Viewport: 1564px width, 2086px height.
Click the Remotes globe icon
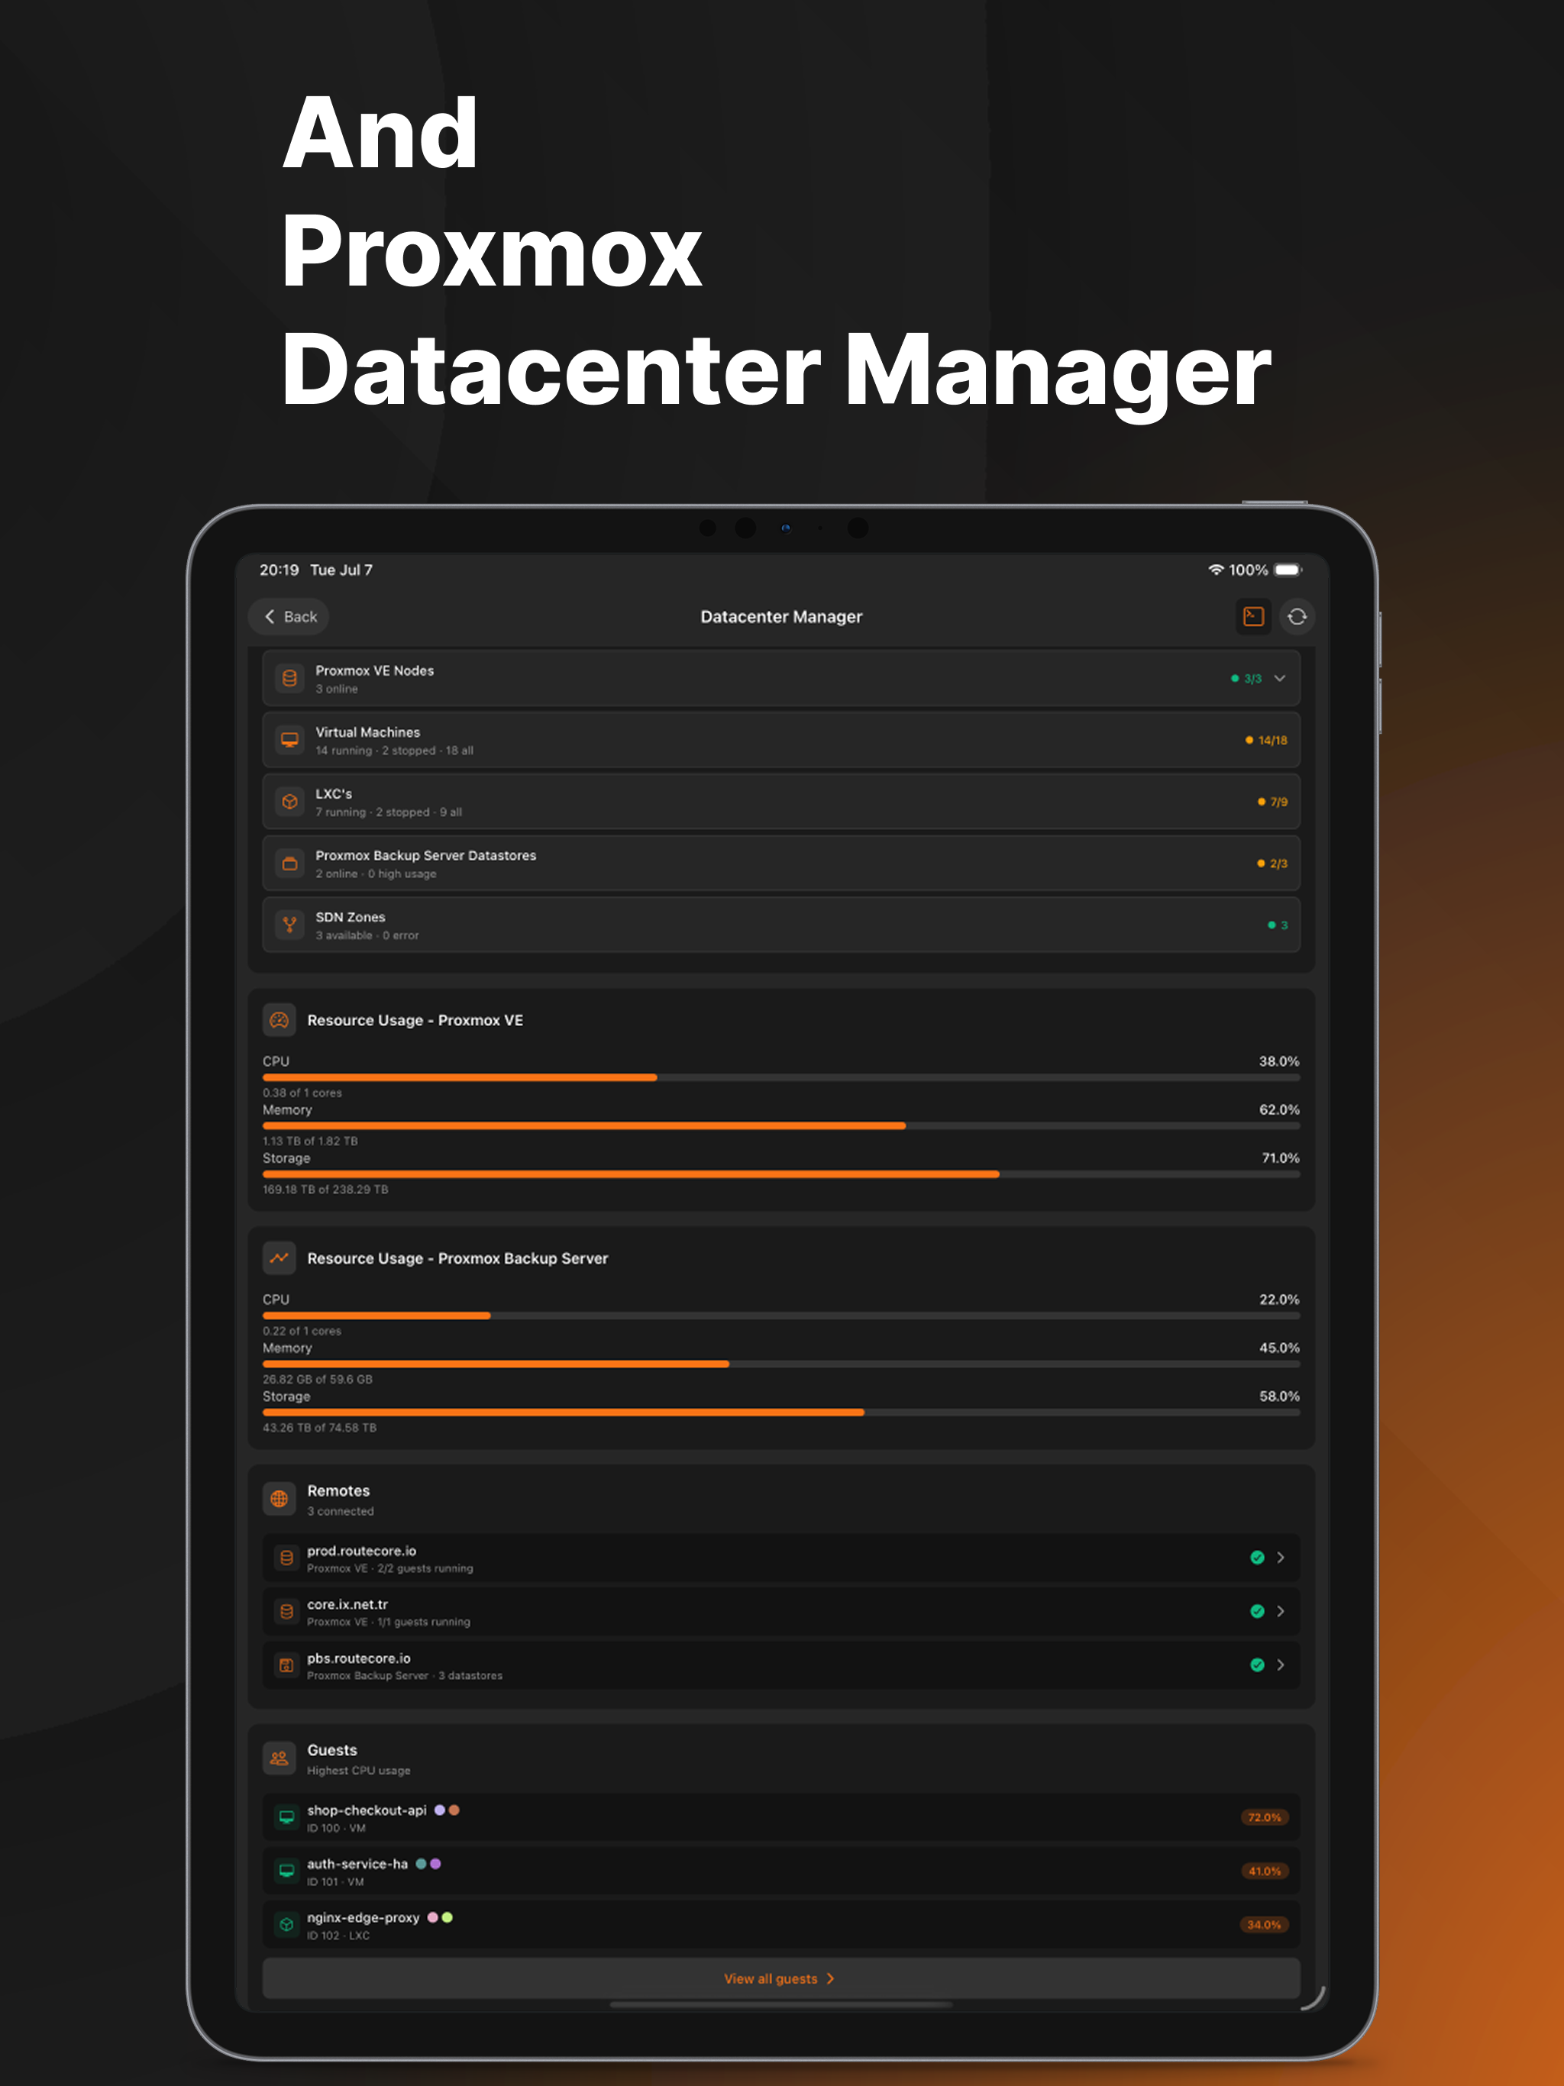280,1499
